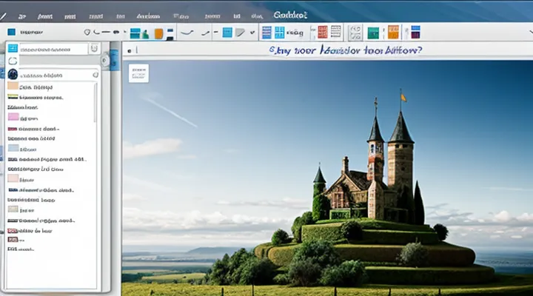Click the dark globe icon in the side panel

[x=13, y=74]
